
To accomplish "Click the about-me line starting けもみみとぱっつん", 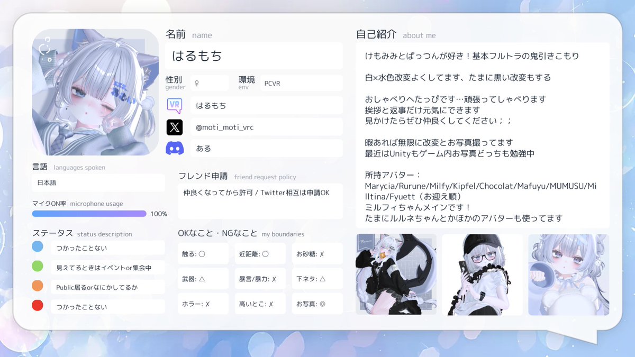I will point(472,56).
